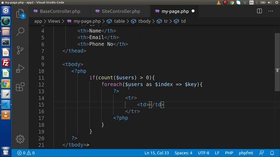
Task: Open Ubuntu Dash search launcher
Action: [6, 10]
